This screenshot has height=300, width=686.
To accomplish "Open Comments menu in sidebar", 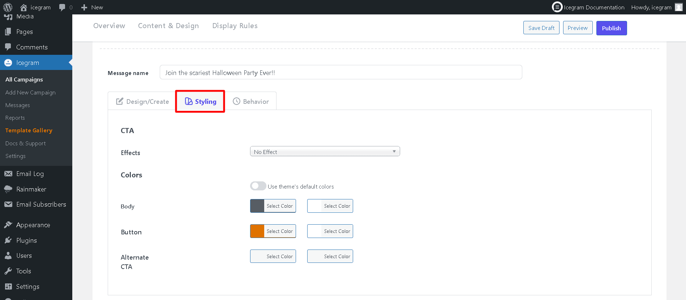I will point(32,47).
